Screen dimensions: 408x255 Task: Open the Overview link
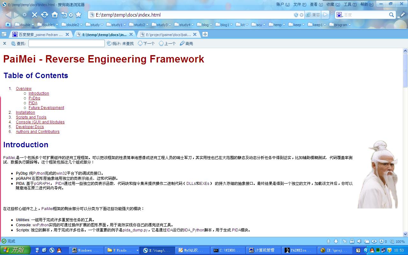[24, 89]
